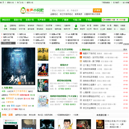This screenshot has width=129, height=129.
Task: Focus the novel title search input field
Action: (x=71, y=10)
